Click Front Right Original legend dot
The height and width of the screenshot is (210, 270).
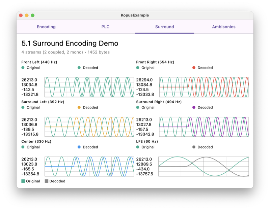pyautogui.click(x=138, y=68)
